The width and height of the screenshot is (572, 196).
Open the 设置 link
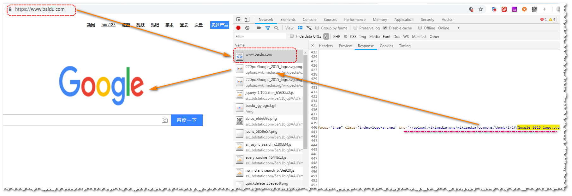[199, 25]
